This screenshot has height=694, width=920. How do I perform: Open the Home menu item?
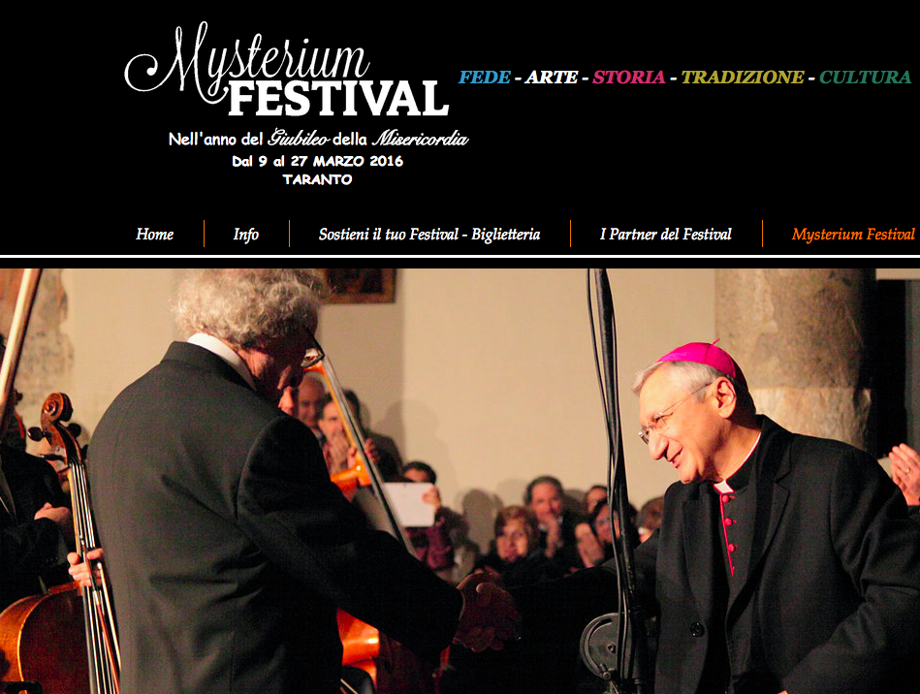tap(154, 234)
